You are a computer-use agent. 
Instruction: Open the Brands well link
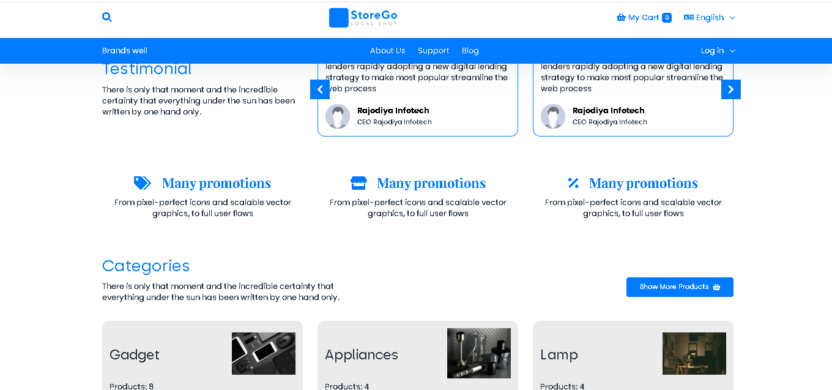pyautogui.click(x=125, y=51)
